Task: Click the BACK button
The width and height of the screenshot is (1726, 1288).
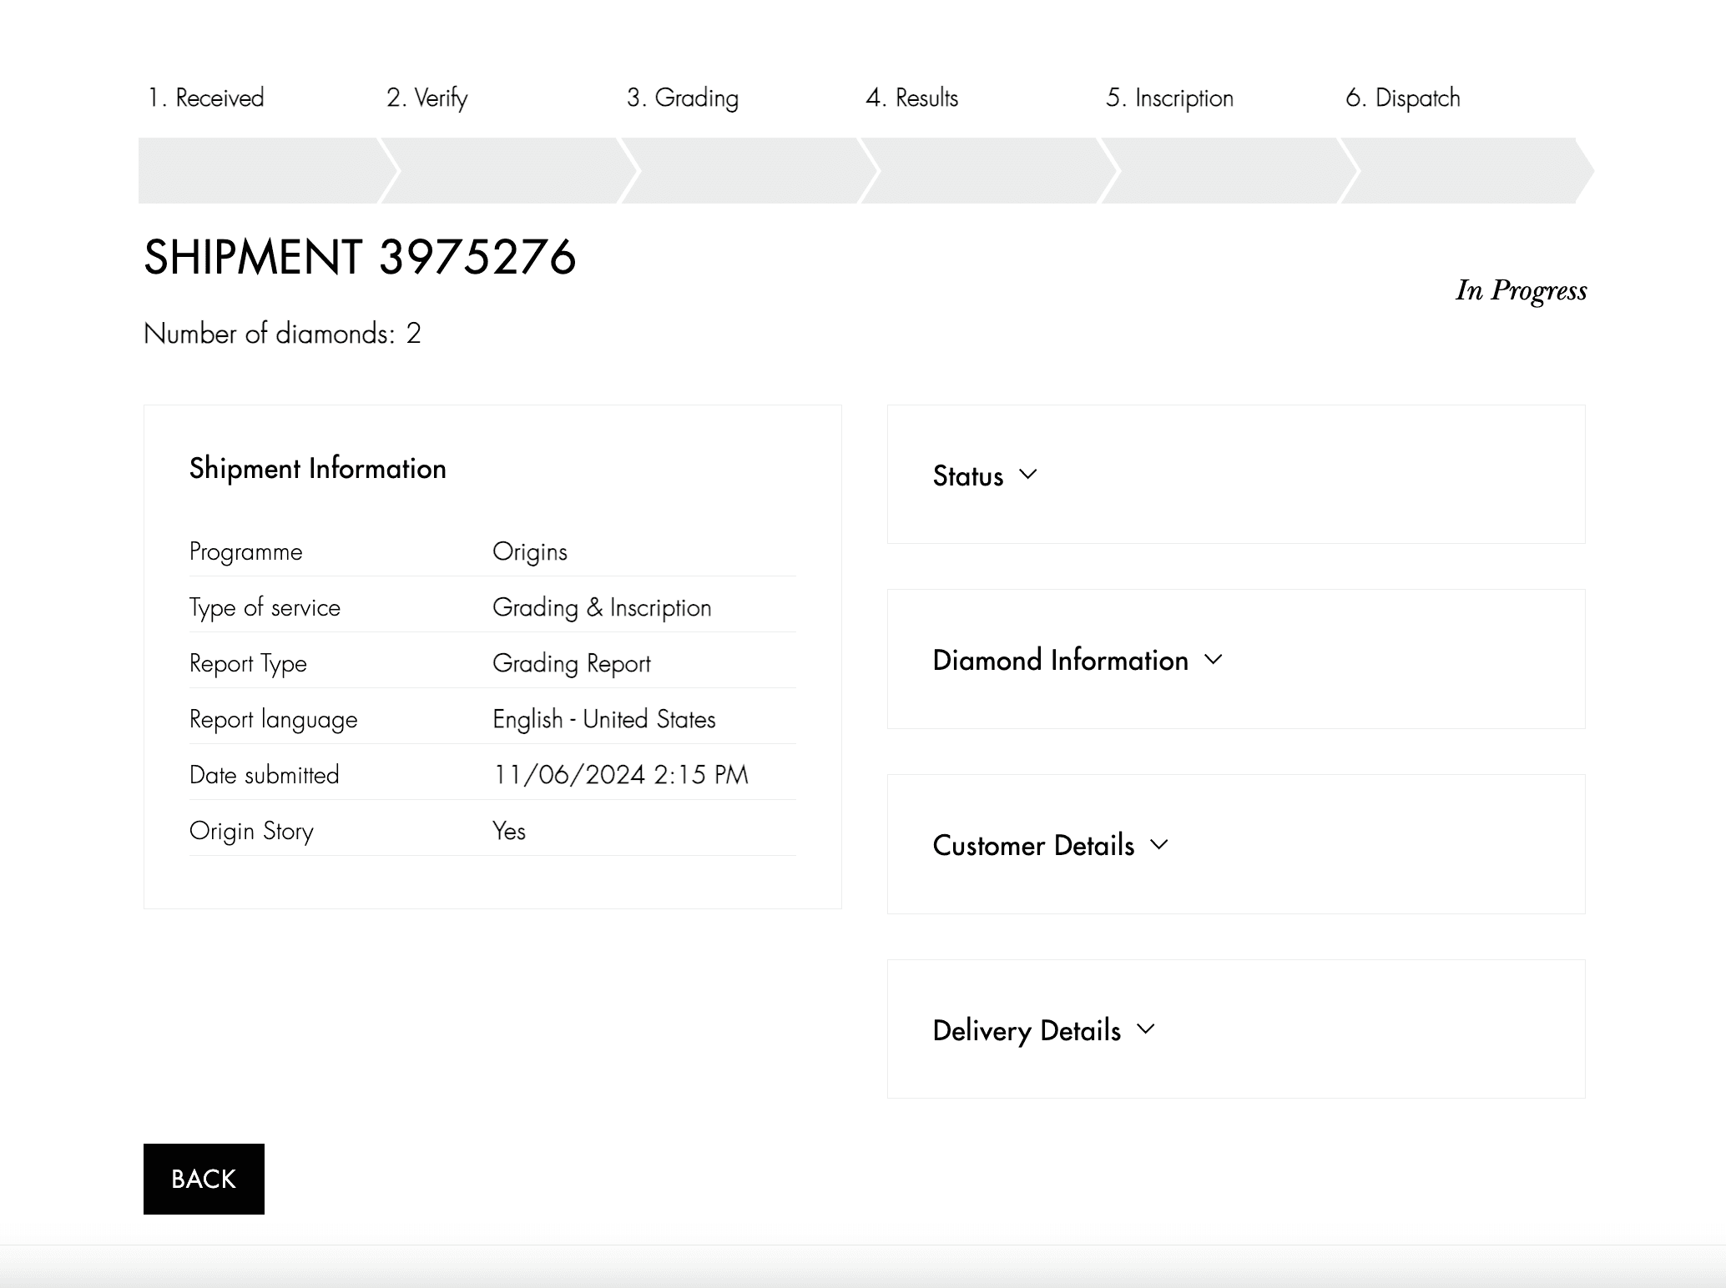Action: [x=204, y=1179]
